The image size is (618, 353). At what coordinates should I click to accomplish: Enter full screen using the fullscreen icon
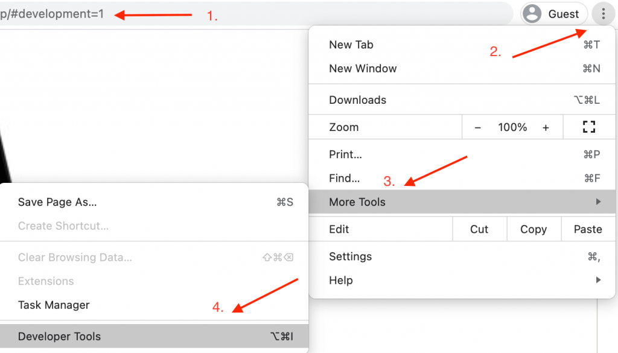(588, 127)
